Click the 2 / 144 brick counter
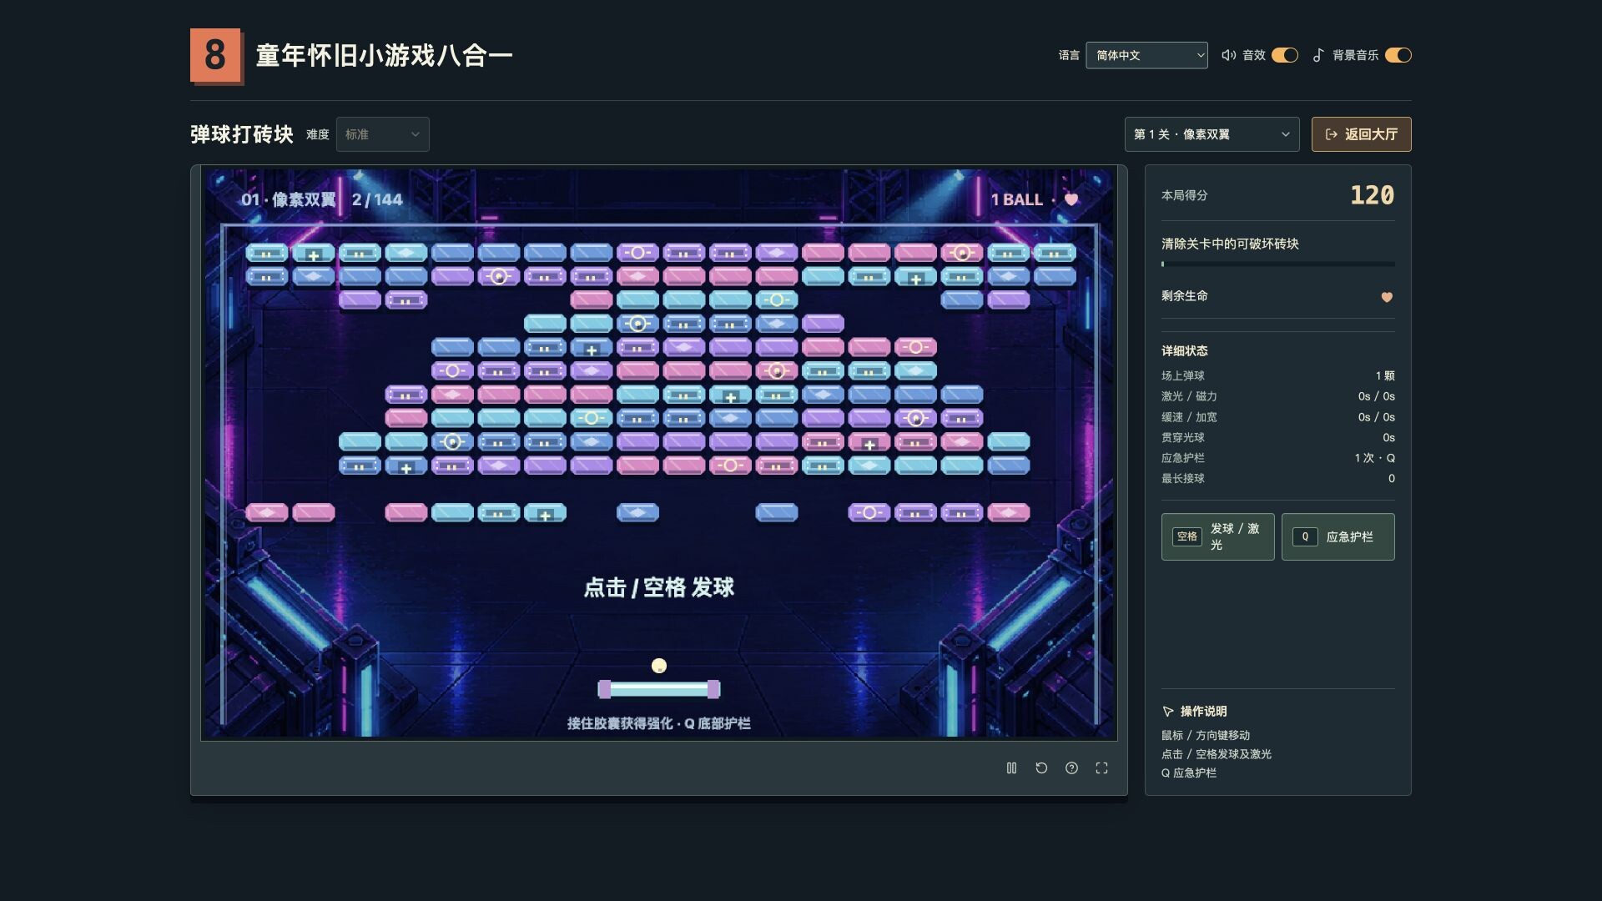This screenshot has height=901, width=1602. (x=377, y=199)
